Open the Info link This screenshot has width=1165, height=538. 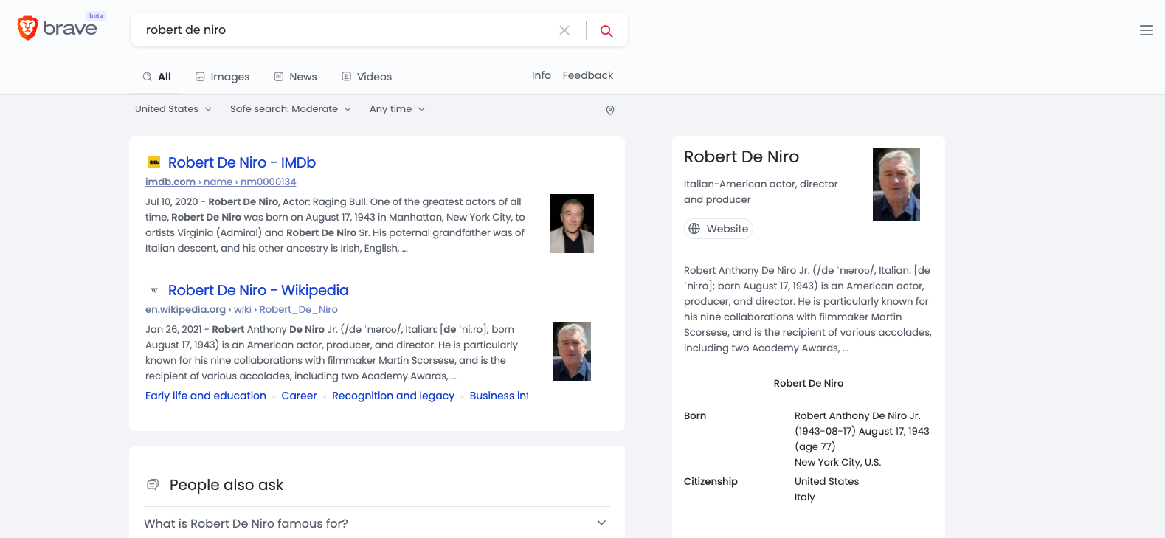click(542, 75)
